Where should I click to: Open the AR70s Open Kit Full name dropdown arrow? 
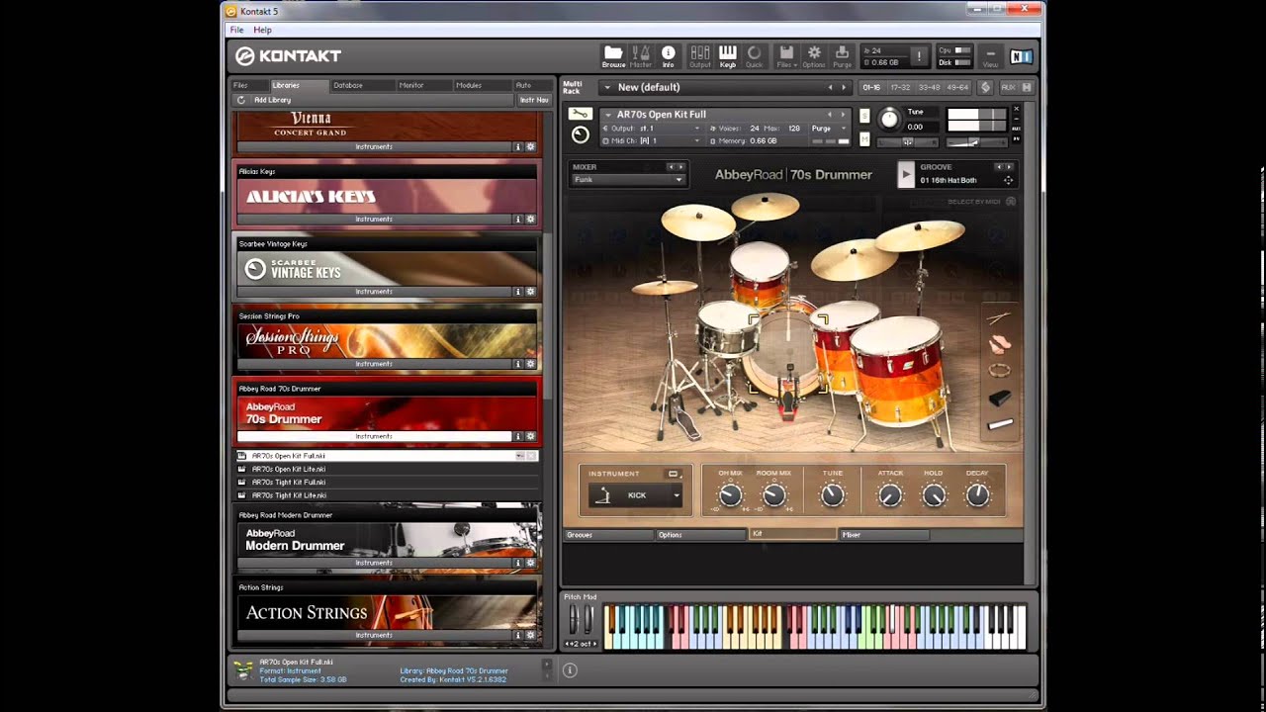(608, 115)
